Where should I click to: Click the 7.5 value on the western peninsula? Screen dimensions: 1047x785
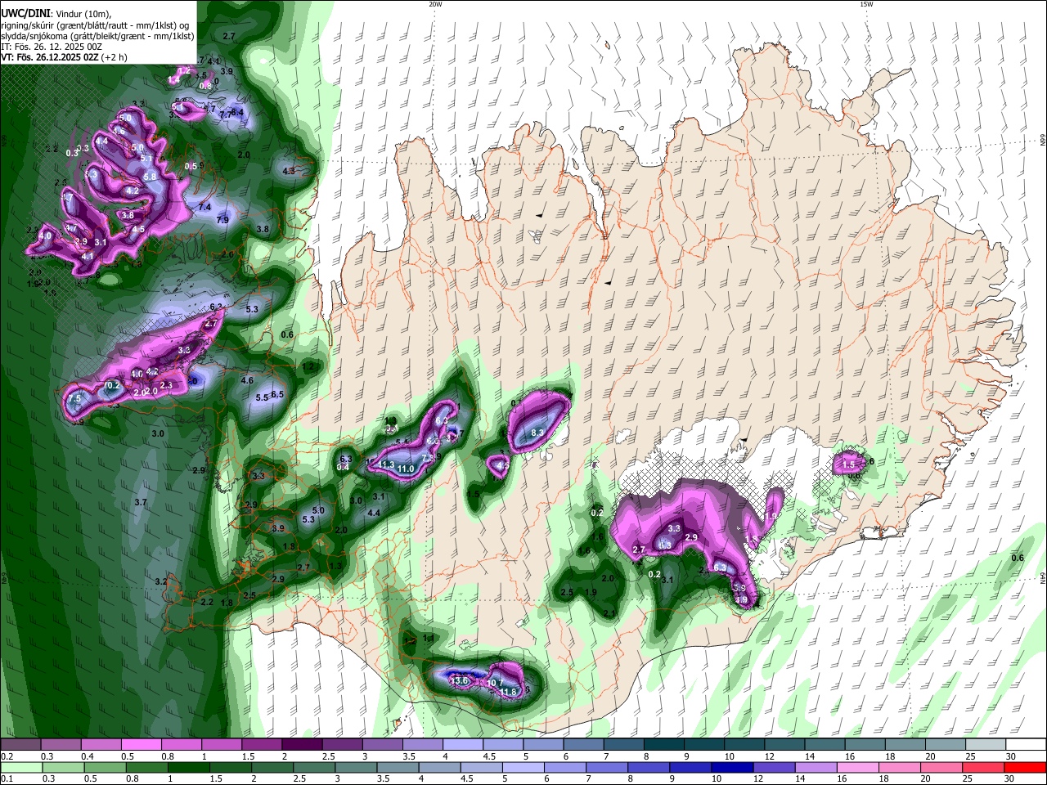tap(74, 398)
